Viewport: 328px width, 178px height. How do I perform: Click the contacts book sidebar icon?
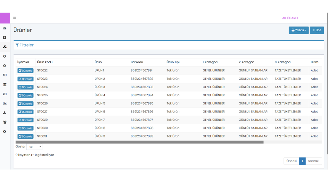click(x=5, y=37)
